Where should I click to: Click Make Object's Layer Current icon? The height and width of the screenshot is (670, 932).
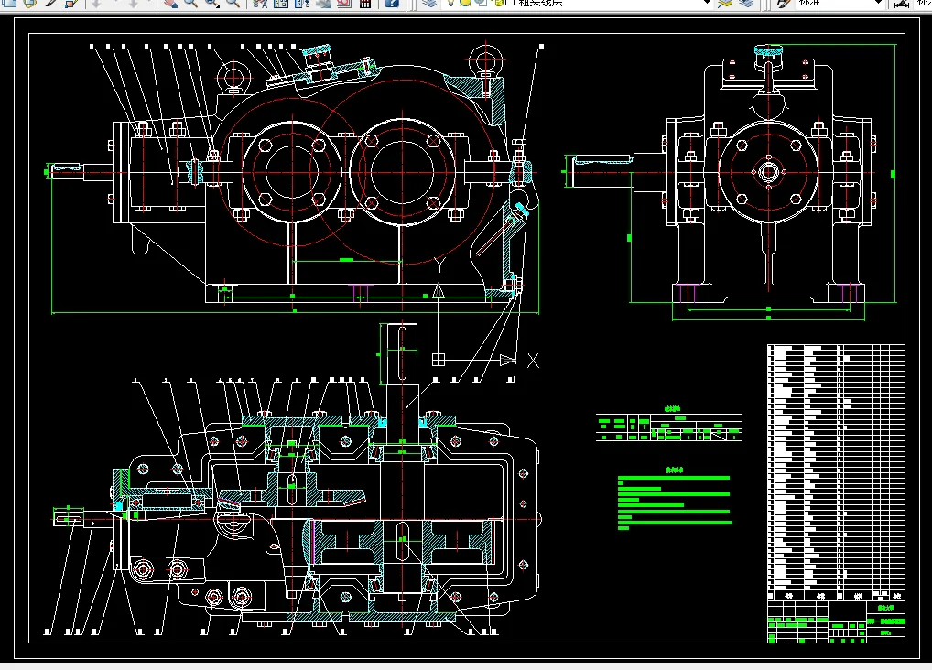pyautogui.click(x=724, y=3)
